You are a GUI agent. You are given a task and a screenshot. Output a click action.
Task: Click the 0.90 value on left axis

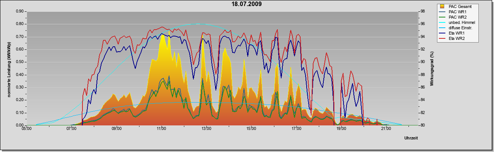[20, 11]
